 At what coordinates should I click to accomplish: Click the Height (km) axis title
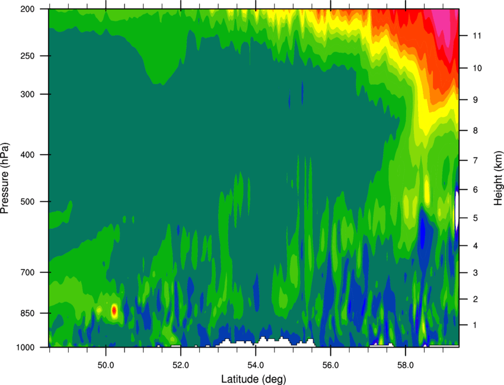coord(498,178)
